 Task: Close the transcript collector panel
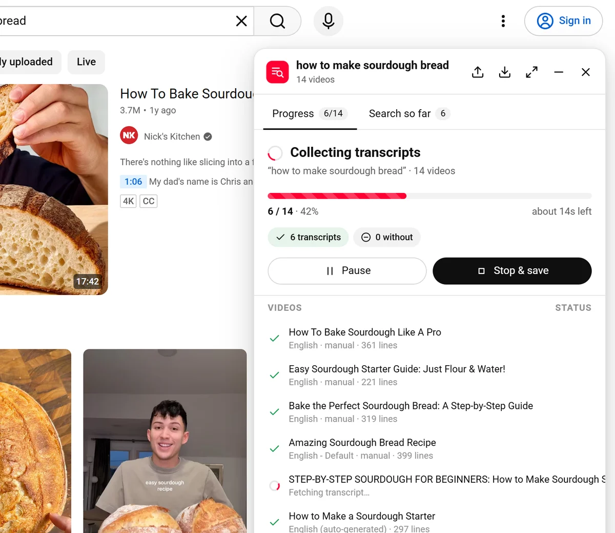coord(586,72)
